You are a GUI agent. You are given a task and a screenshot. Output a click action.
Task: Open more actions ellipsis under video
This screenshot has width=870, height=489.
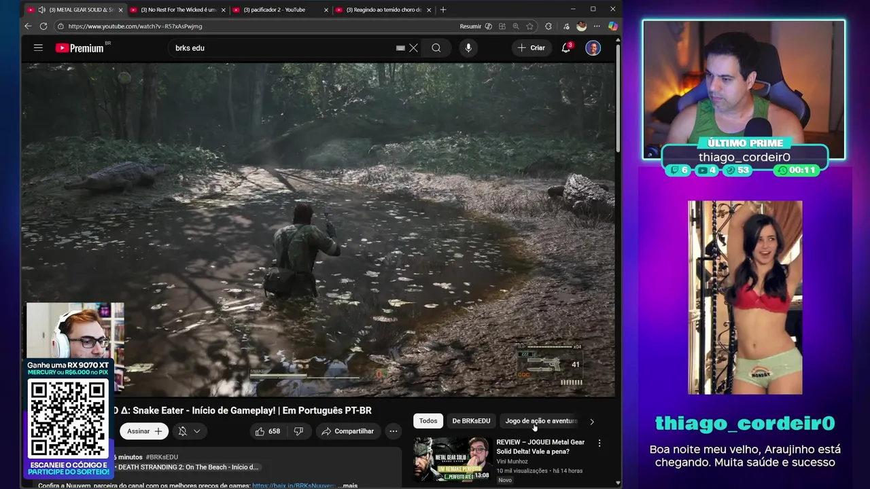pos(393,431)
